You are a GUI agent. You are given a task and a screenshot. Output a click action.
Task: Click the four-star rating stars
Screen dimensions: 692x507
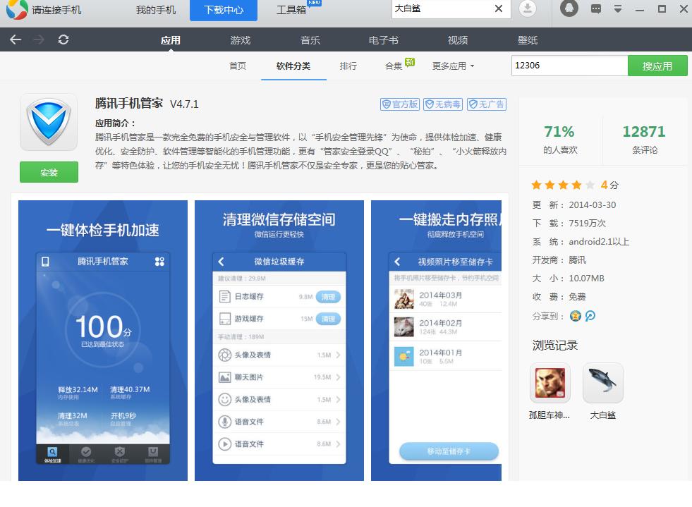[563, 185]
